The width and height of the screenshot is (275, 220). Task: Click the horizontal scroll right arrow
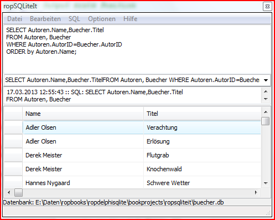tap(256, 193)
